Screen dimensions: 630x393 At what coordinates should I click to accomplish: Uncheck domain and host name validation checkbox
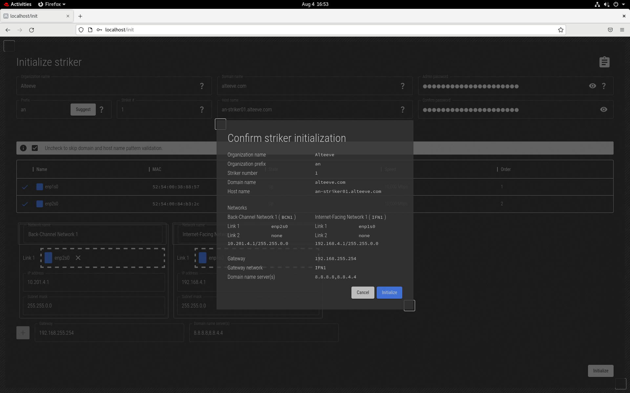coord(35,148)
